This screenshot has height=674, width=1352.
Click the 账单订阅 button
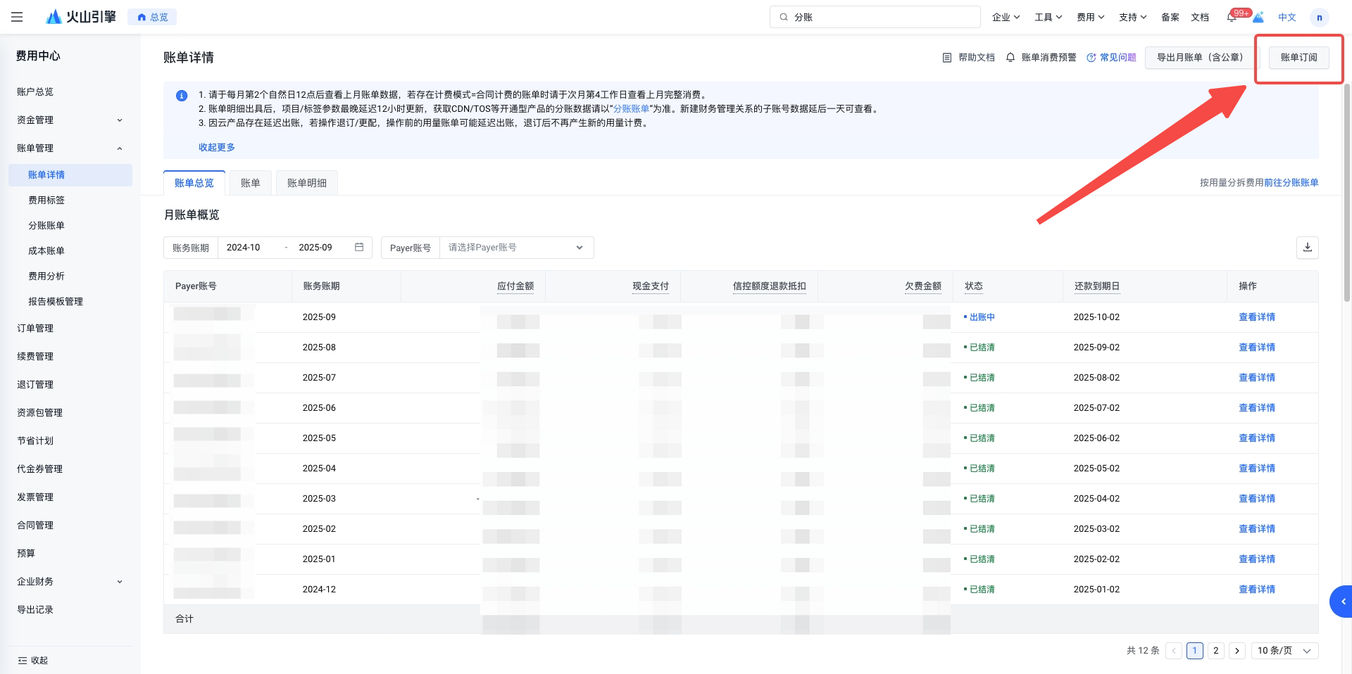1298,58
